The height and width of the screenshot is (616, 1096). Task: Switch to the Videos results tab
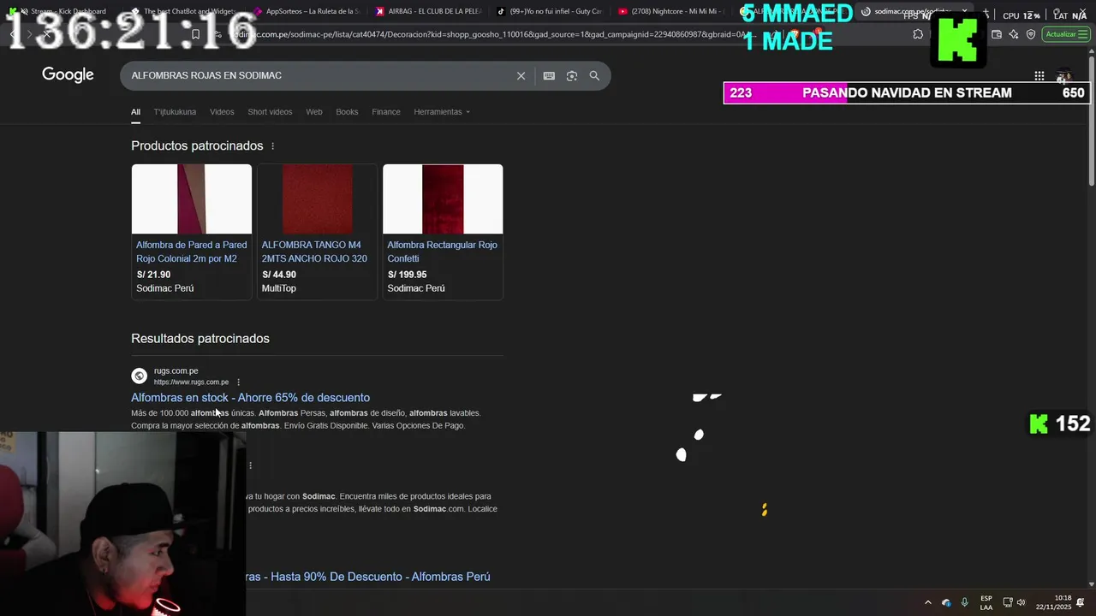tap(222, 112)
